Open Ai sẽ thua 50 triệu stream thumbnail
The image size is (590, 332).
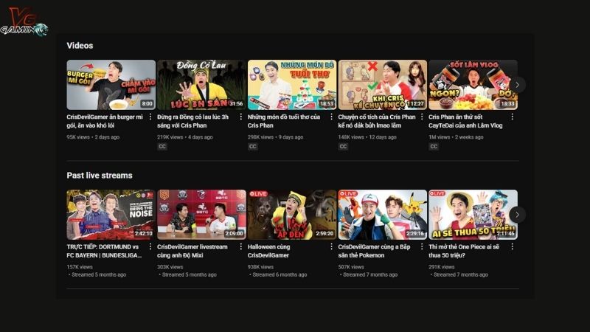(473, 215)
